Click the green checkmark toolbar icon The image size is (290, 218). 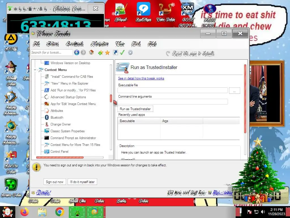(x=122, y=53)
